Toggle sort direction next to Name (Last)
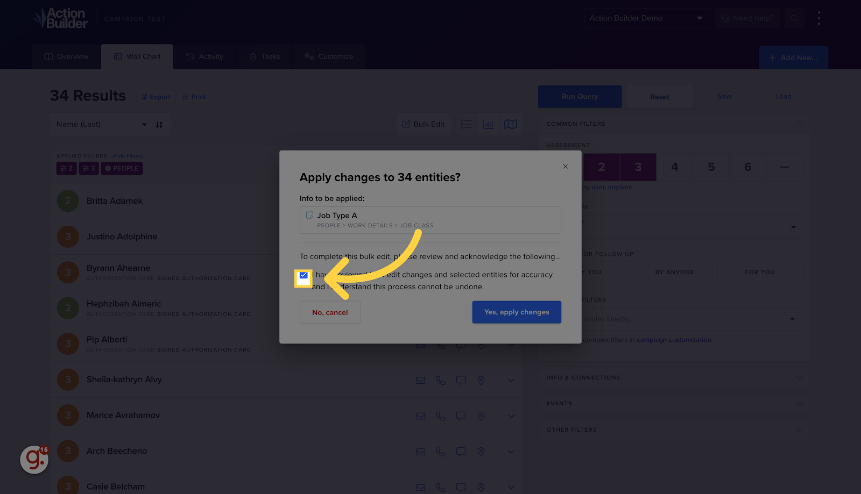 pyautogui.click(x=159, y=125)
